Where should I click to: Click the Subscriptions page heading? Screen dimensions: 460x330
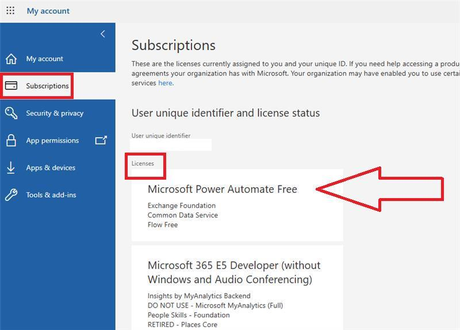(x=174, y=45)
